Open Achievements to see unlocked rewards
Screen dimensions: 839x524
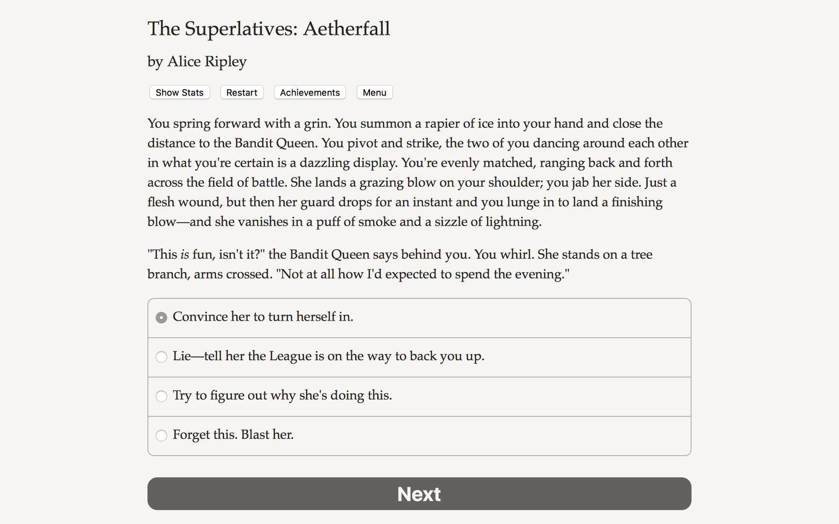pyautogui.click(x=309, y=92)
